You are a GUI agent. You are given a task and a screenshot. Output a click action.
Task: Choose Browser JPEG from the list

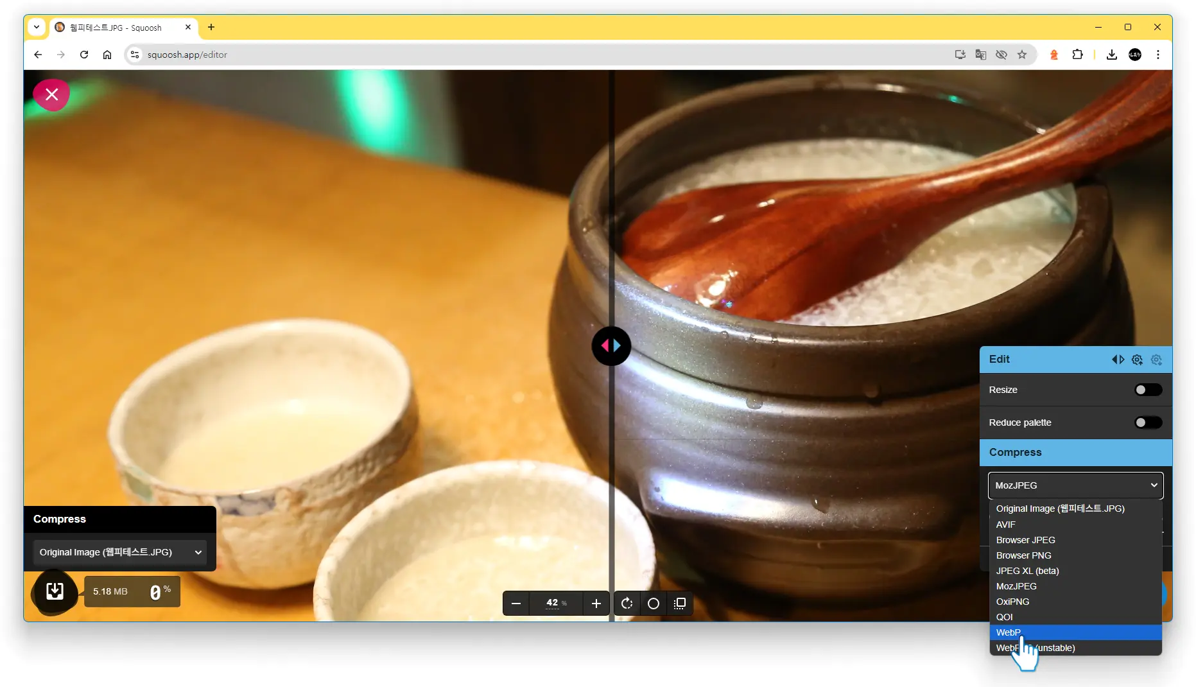[x=1075, y=540]
